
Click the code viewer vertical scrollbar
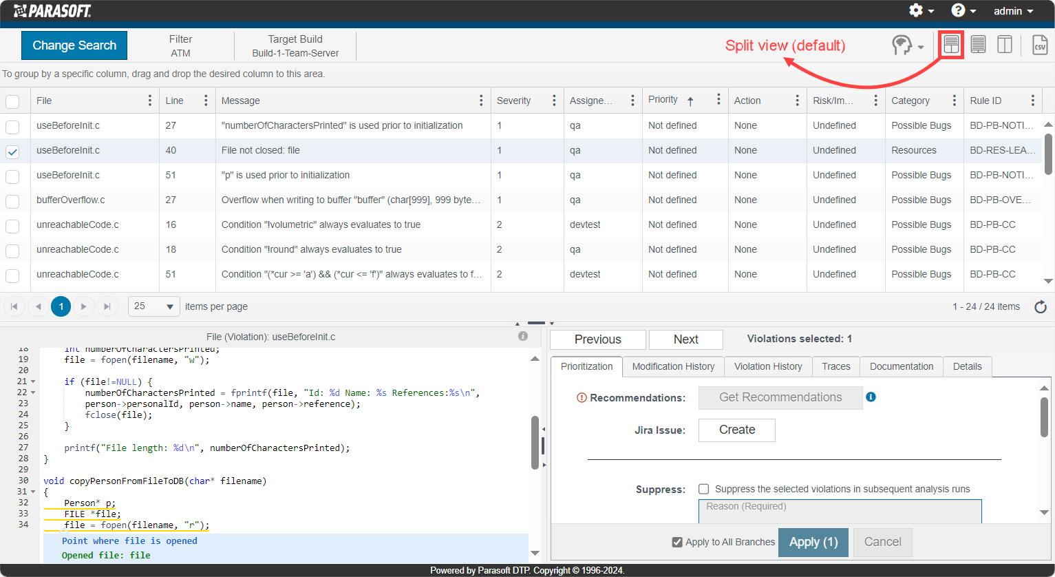click(535, 443)
